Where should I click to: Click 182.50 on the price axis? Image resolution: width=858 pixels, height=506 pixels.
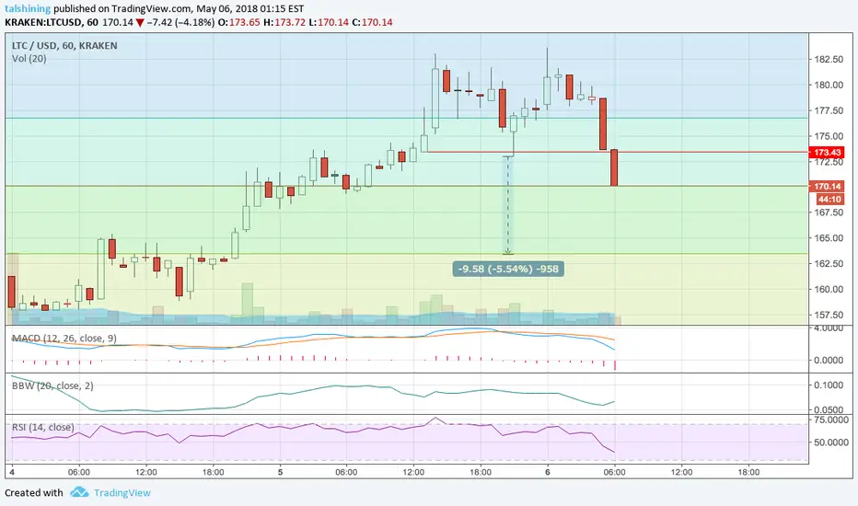point(829,59)
